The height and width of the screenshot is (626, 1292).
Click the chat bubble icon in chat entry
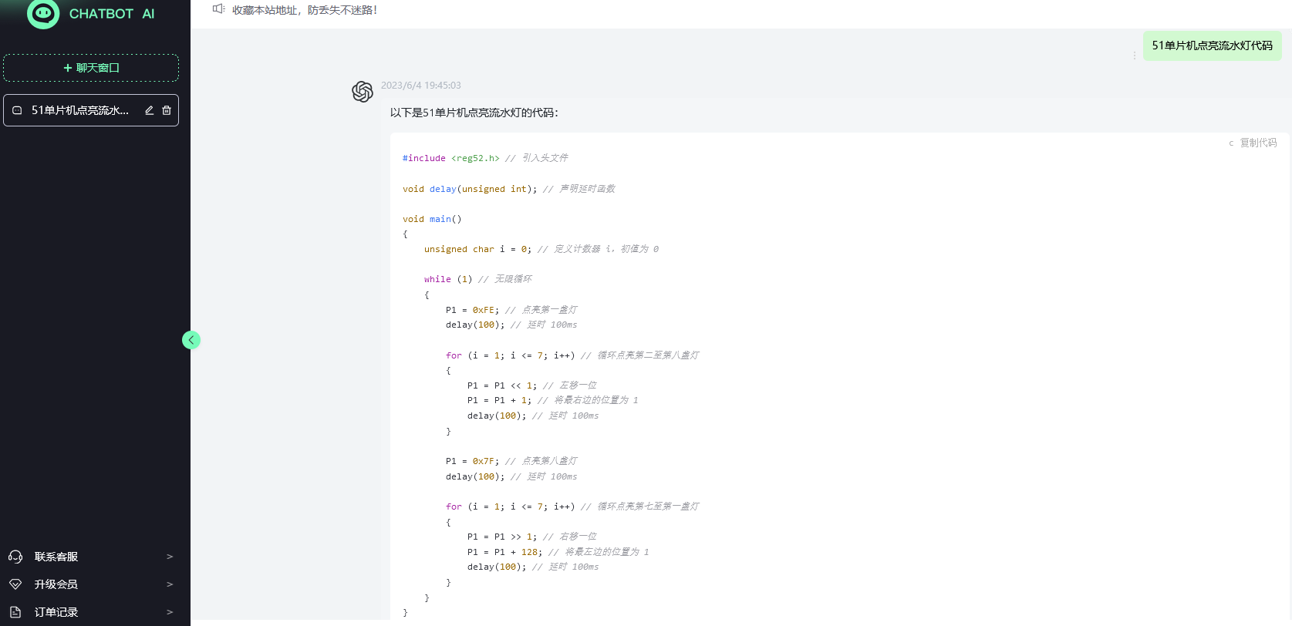[17, 110]
